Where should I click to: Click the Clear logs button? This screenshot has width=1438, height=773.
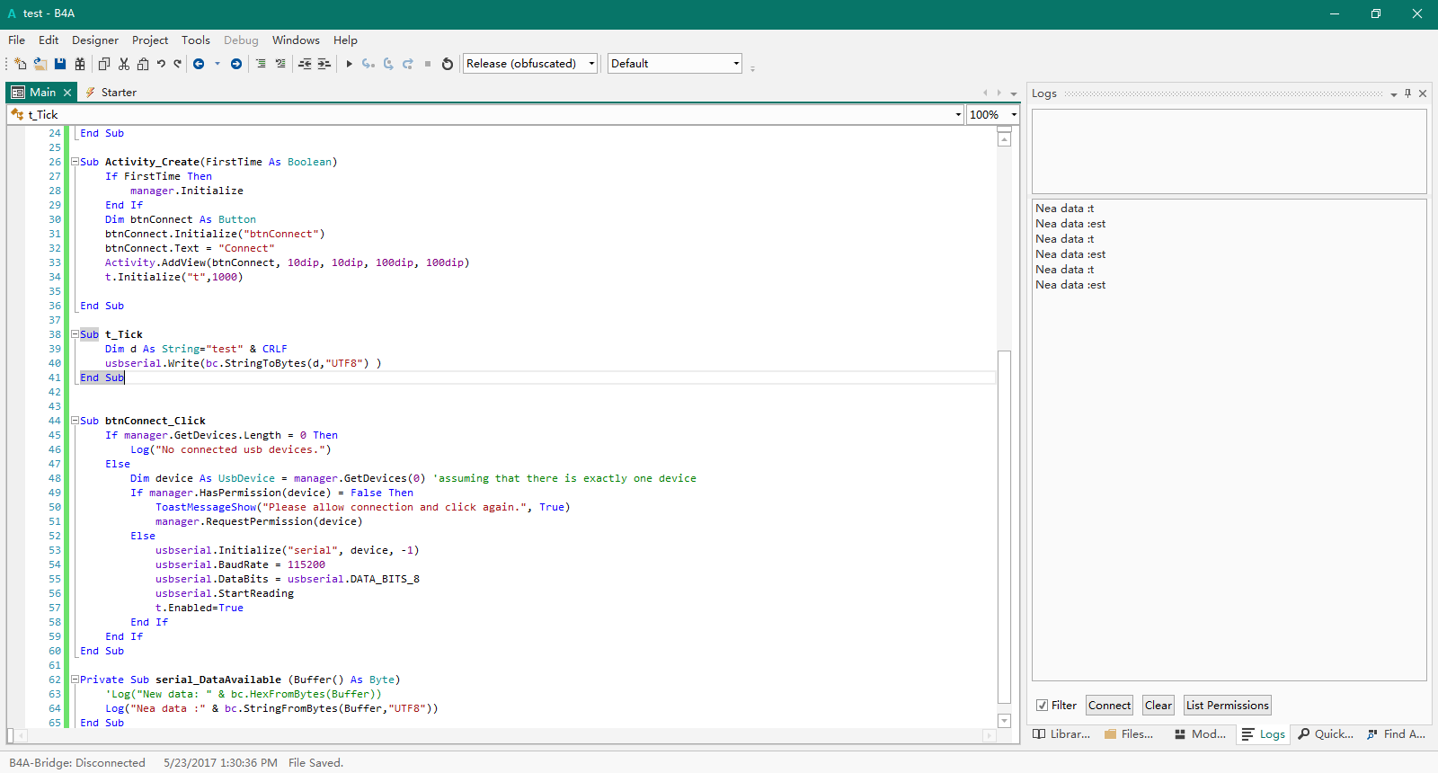[1158, 706]
